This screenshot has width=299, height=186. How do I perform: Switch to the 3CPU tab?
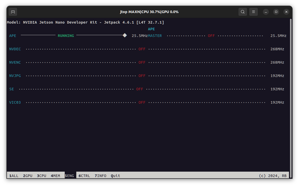click(x=42, y=176)
